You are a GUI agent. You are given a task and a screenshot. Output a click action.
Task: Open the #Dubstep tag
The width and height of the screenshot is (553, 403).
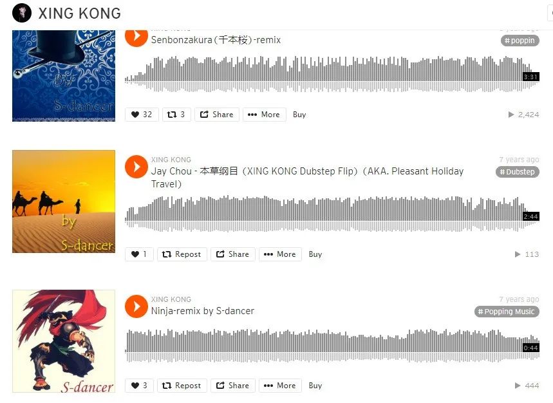point(518,172)
